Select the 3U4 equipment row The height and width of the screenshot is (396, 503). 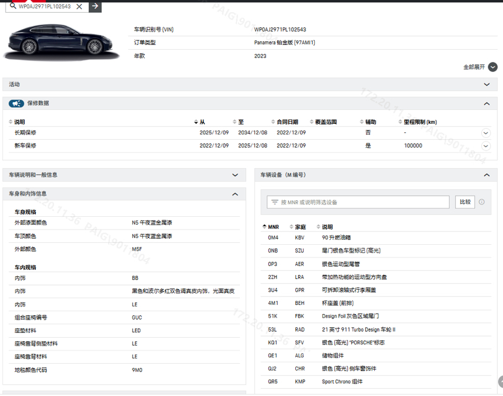(x=376, y=290)
